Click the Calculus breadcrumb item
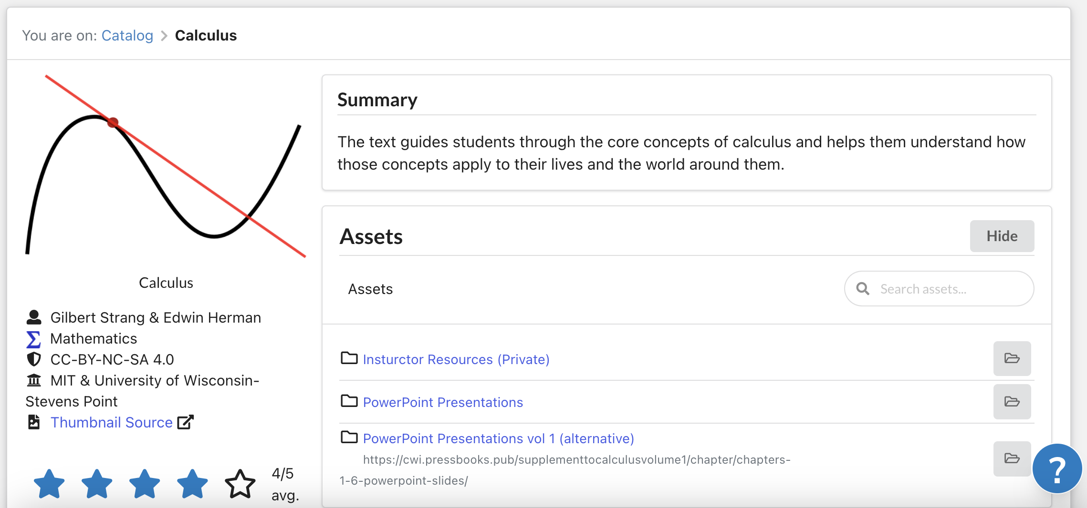1087x508 pixels. click(x=206, y=35)
